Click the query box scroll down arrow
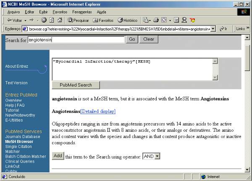252x181 pixels. [215, 78]
